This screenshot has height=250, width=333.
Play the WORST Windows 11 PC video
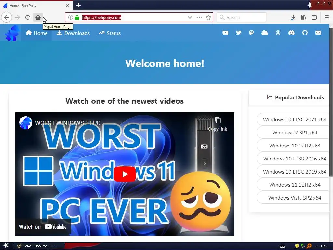point(125,174)
